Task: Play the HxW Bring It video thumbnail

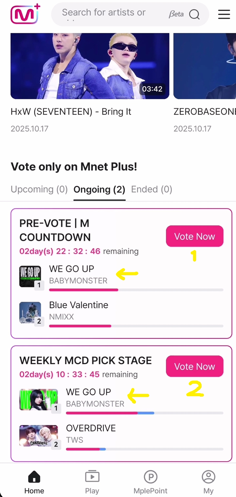Action: [x=90, y=66]
